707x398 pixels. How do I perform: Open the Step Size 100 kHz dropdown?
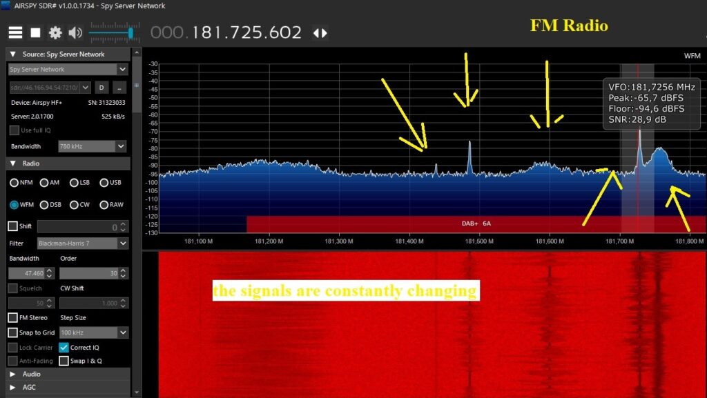(94, 332)
